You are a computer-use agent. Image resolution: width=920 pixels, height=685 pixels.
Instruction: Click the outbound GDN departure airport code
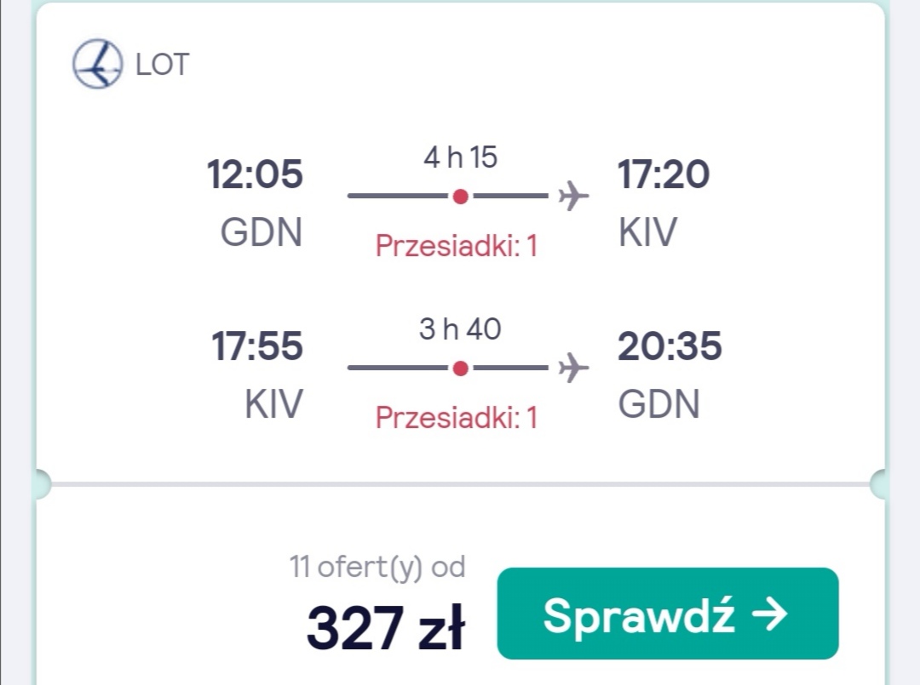[x=262, y=232]
